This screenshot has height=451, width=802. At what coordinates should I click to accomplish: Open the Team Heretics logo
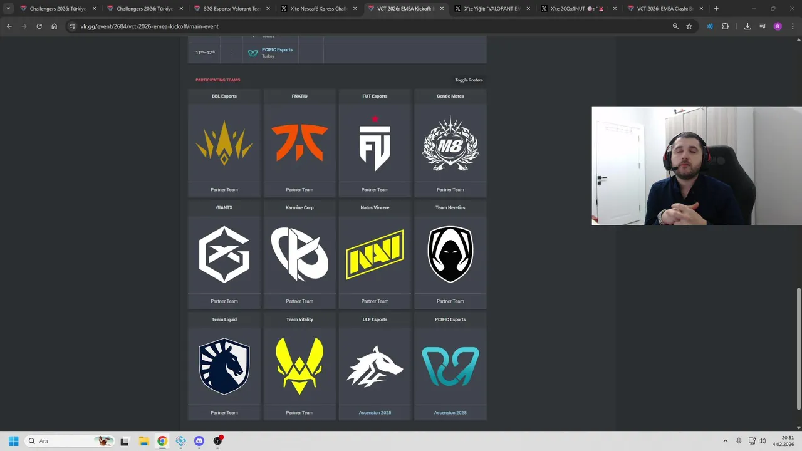click(x=450, y=254)
